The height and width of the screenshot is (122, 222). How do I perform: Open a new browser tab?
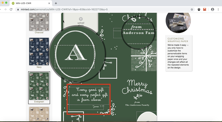coord(56,3)
